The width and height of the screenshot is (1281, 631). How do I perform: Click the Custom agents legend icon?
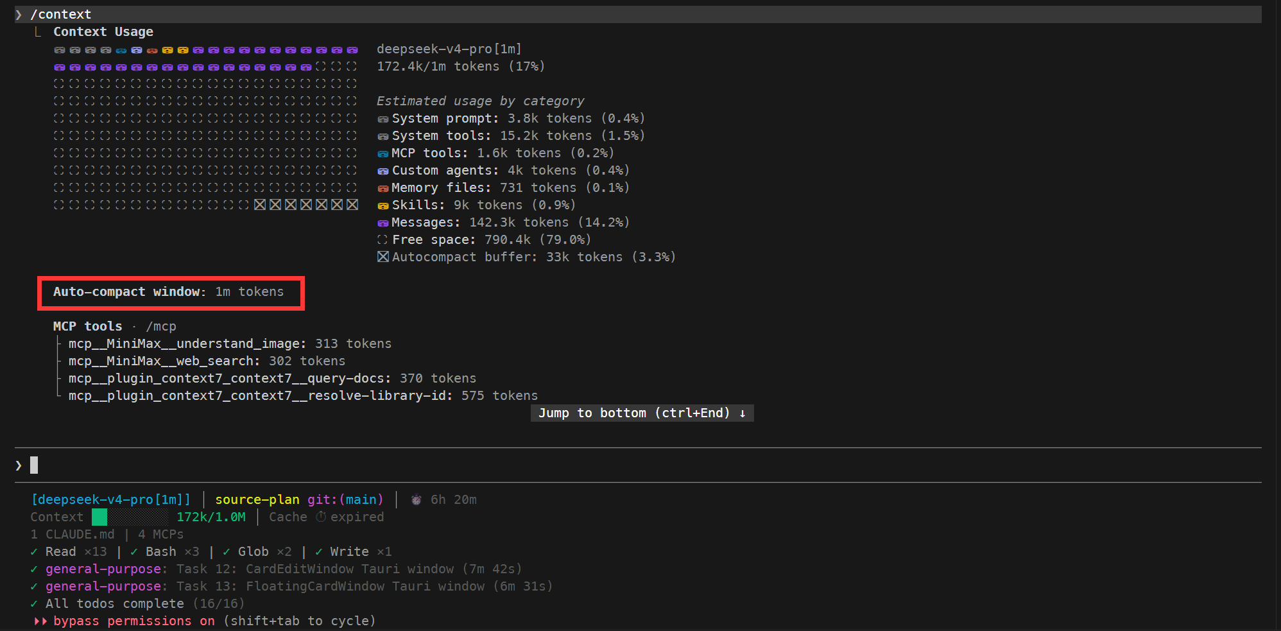383,171
